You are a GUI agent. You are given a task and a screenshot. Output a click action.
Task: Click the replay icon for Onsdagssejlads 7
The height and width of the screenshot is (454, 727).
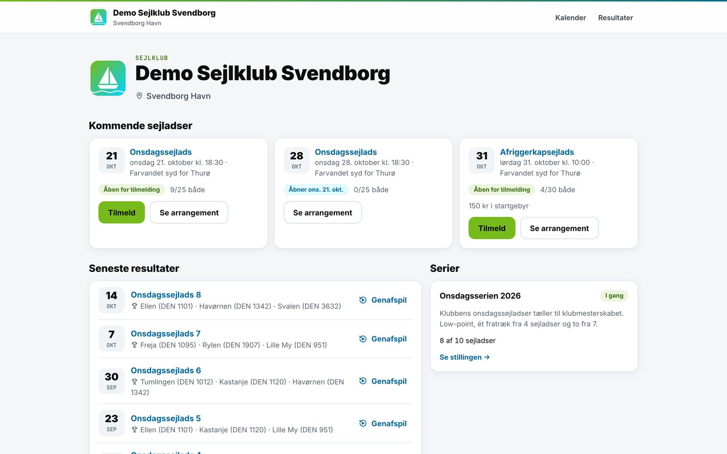tap(363, 339)
